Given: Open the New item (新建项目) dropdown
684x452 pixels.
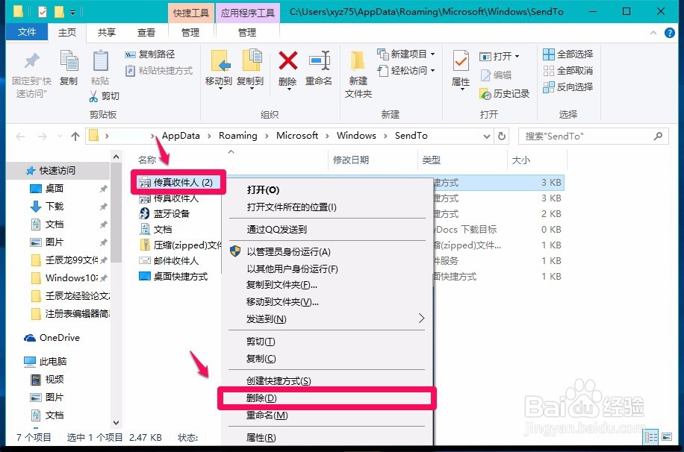Looking at the screenshot, I should click(406, 54).
